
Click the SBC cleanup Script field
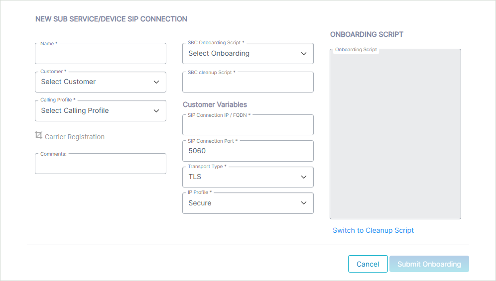248,82
